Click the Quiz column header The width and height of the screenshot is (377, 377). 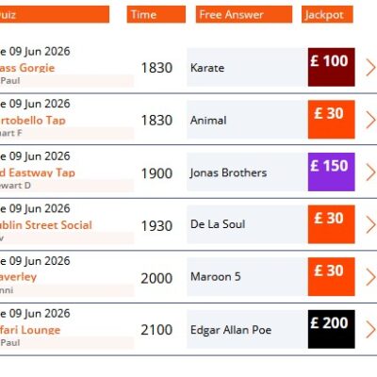[55, 14]
